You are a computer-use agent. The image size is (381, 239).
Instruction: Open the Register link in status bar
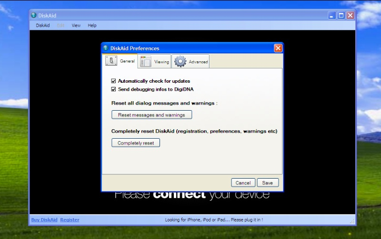(70, 220)
